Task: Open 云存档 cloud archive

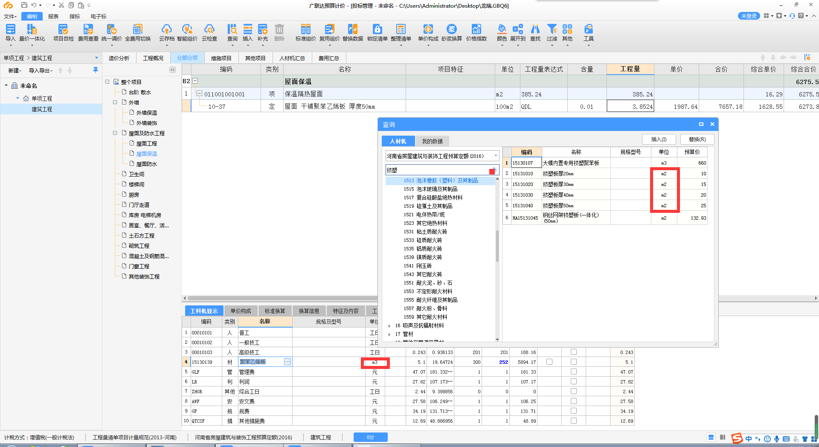Action: tap(166, 32)
